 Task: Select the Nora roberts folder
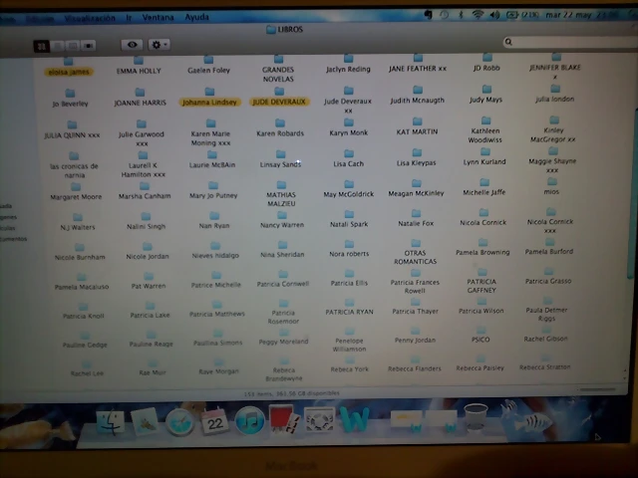[349, 249]
